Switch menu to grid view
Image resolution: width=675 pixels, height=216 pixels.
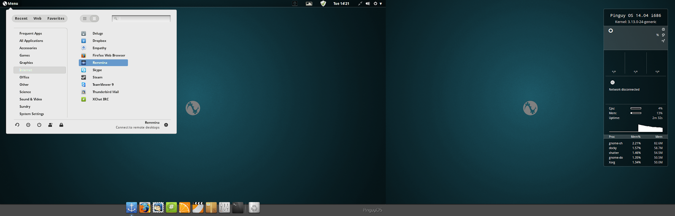tap(85, 18)
